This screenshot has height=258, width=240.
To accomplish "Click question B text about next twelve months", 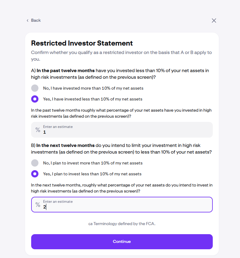I will pos(121,149).
